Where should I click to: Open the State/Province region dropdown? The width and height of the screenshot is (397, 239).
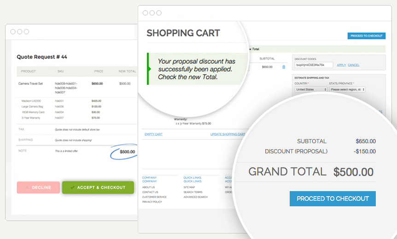(347, 89)
